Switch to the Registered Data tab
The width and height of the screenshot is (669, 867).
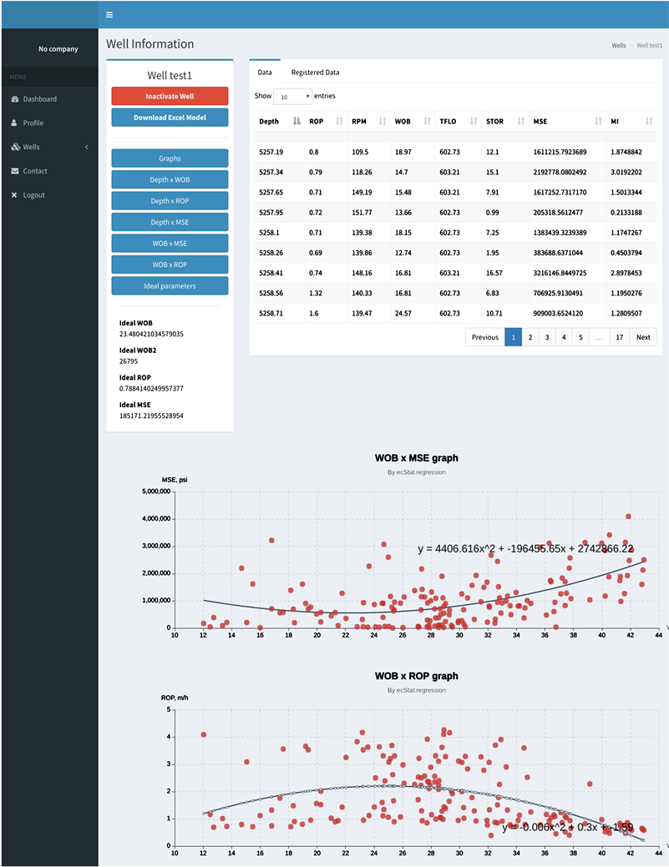tap(315, 73)
